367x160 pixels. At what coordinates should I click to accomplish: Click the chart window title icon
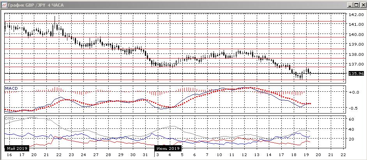(4, 5)
